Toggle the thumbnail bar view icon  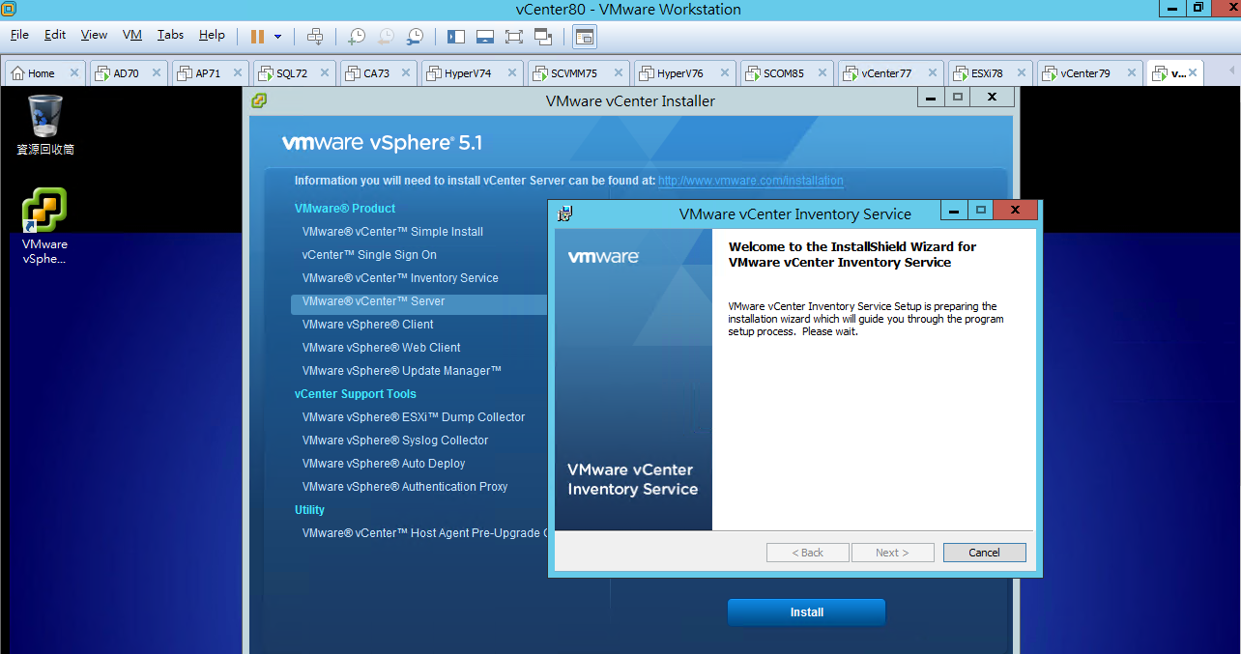point(485,36)
